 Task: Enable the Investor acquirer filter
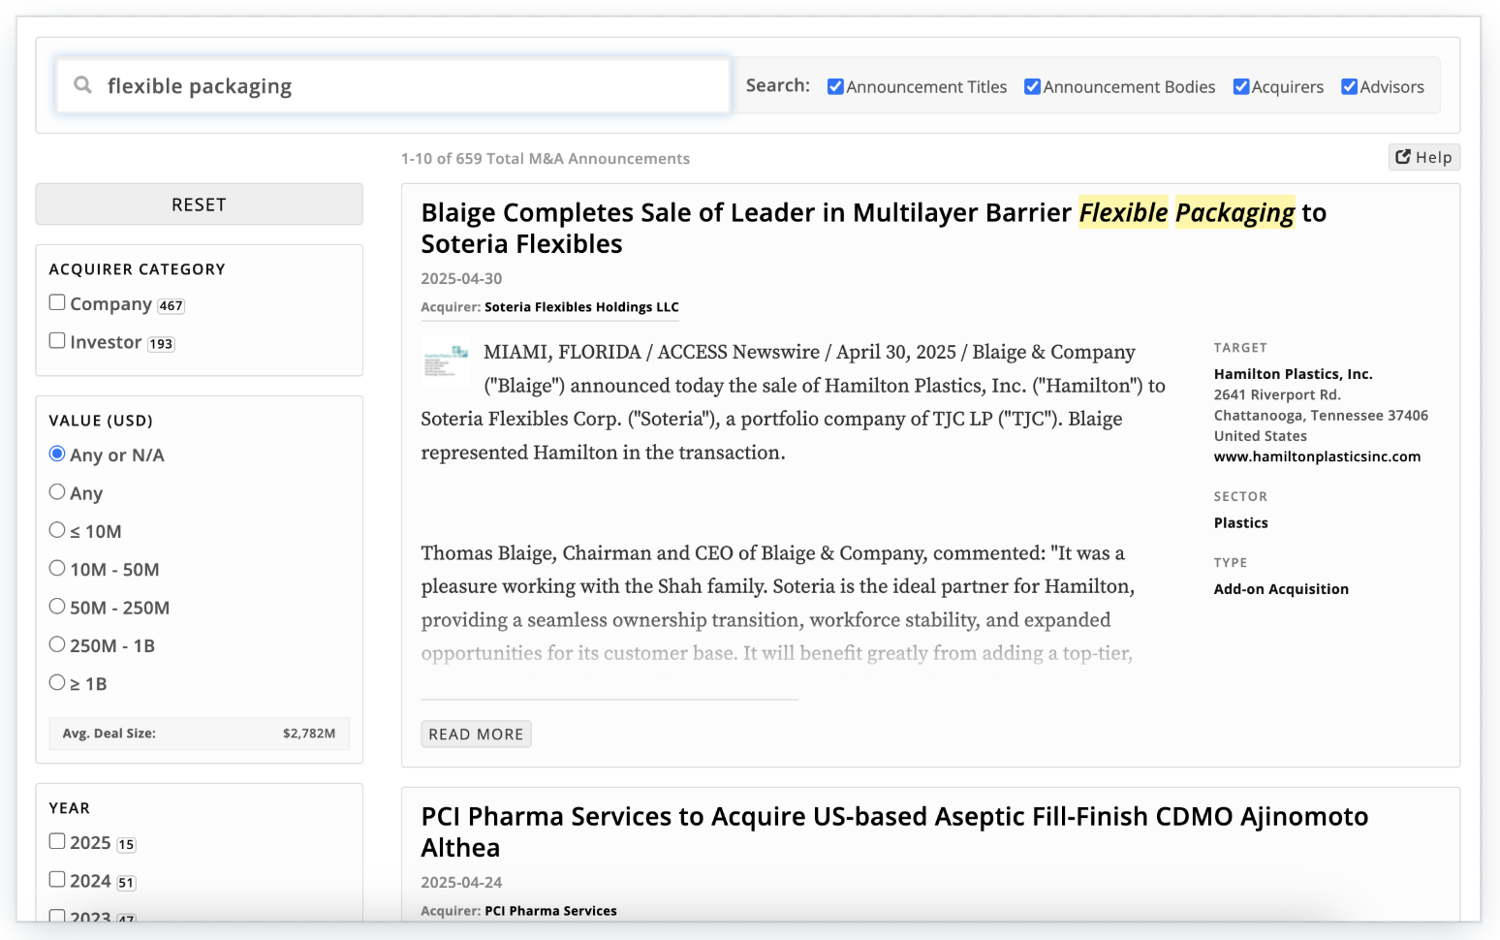pyautogui.click(x=57, y=341)
